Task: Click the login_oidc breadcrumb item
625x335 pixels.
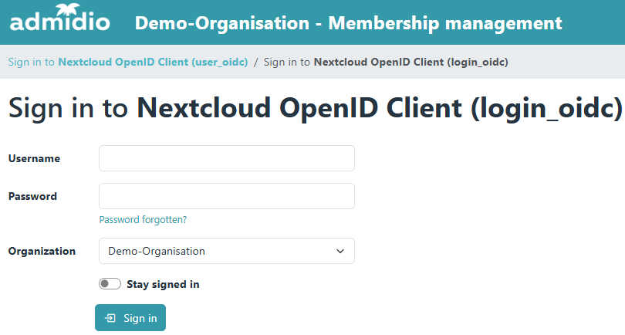Action: coord(386,62)
